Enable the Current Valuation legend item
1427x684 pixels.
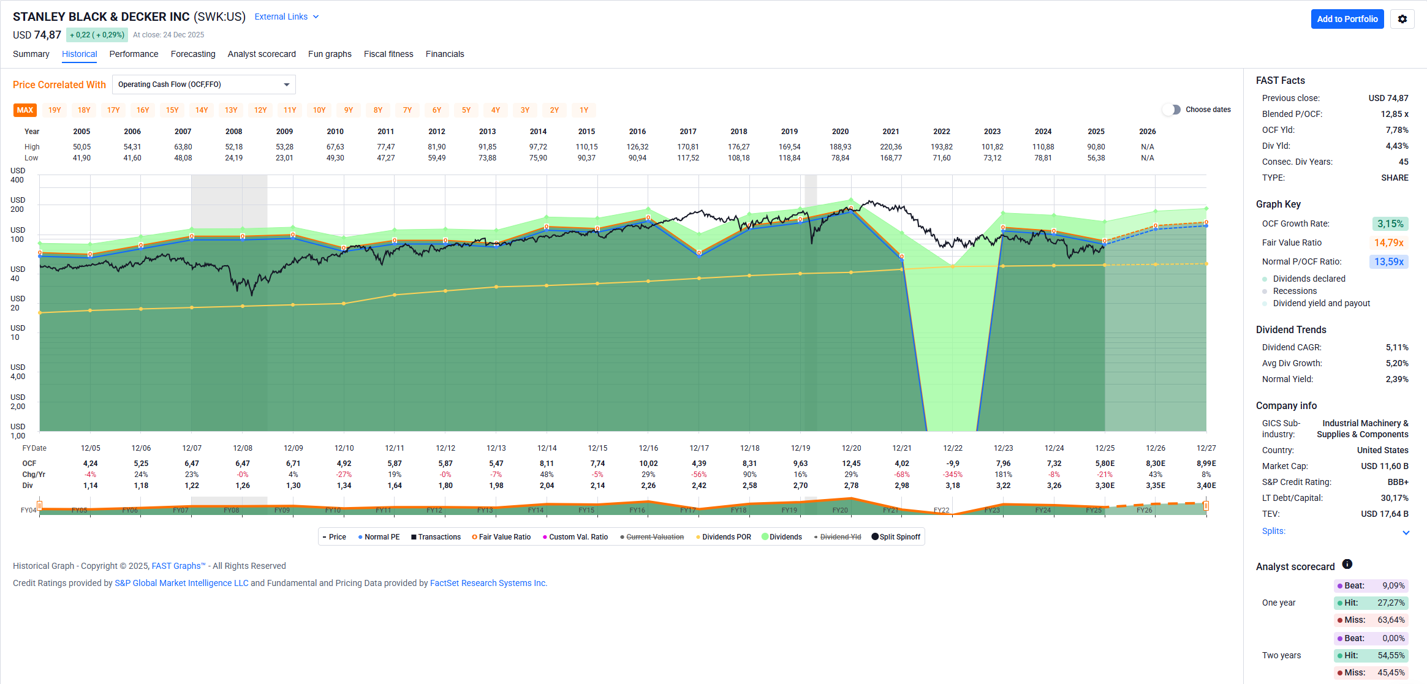(652, 537)
